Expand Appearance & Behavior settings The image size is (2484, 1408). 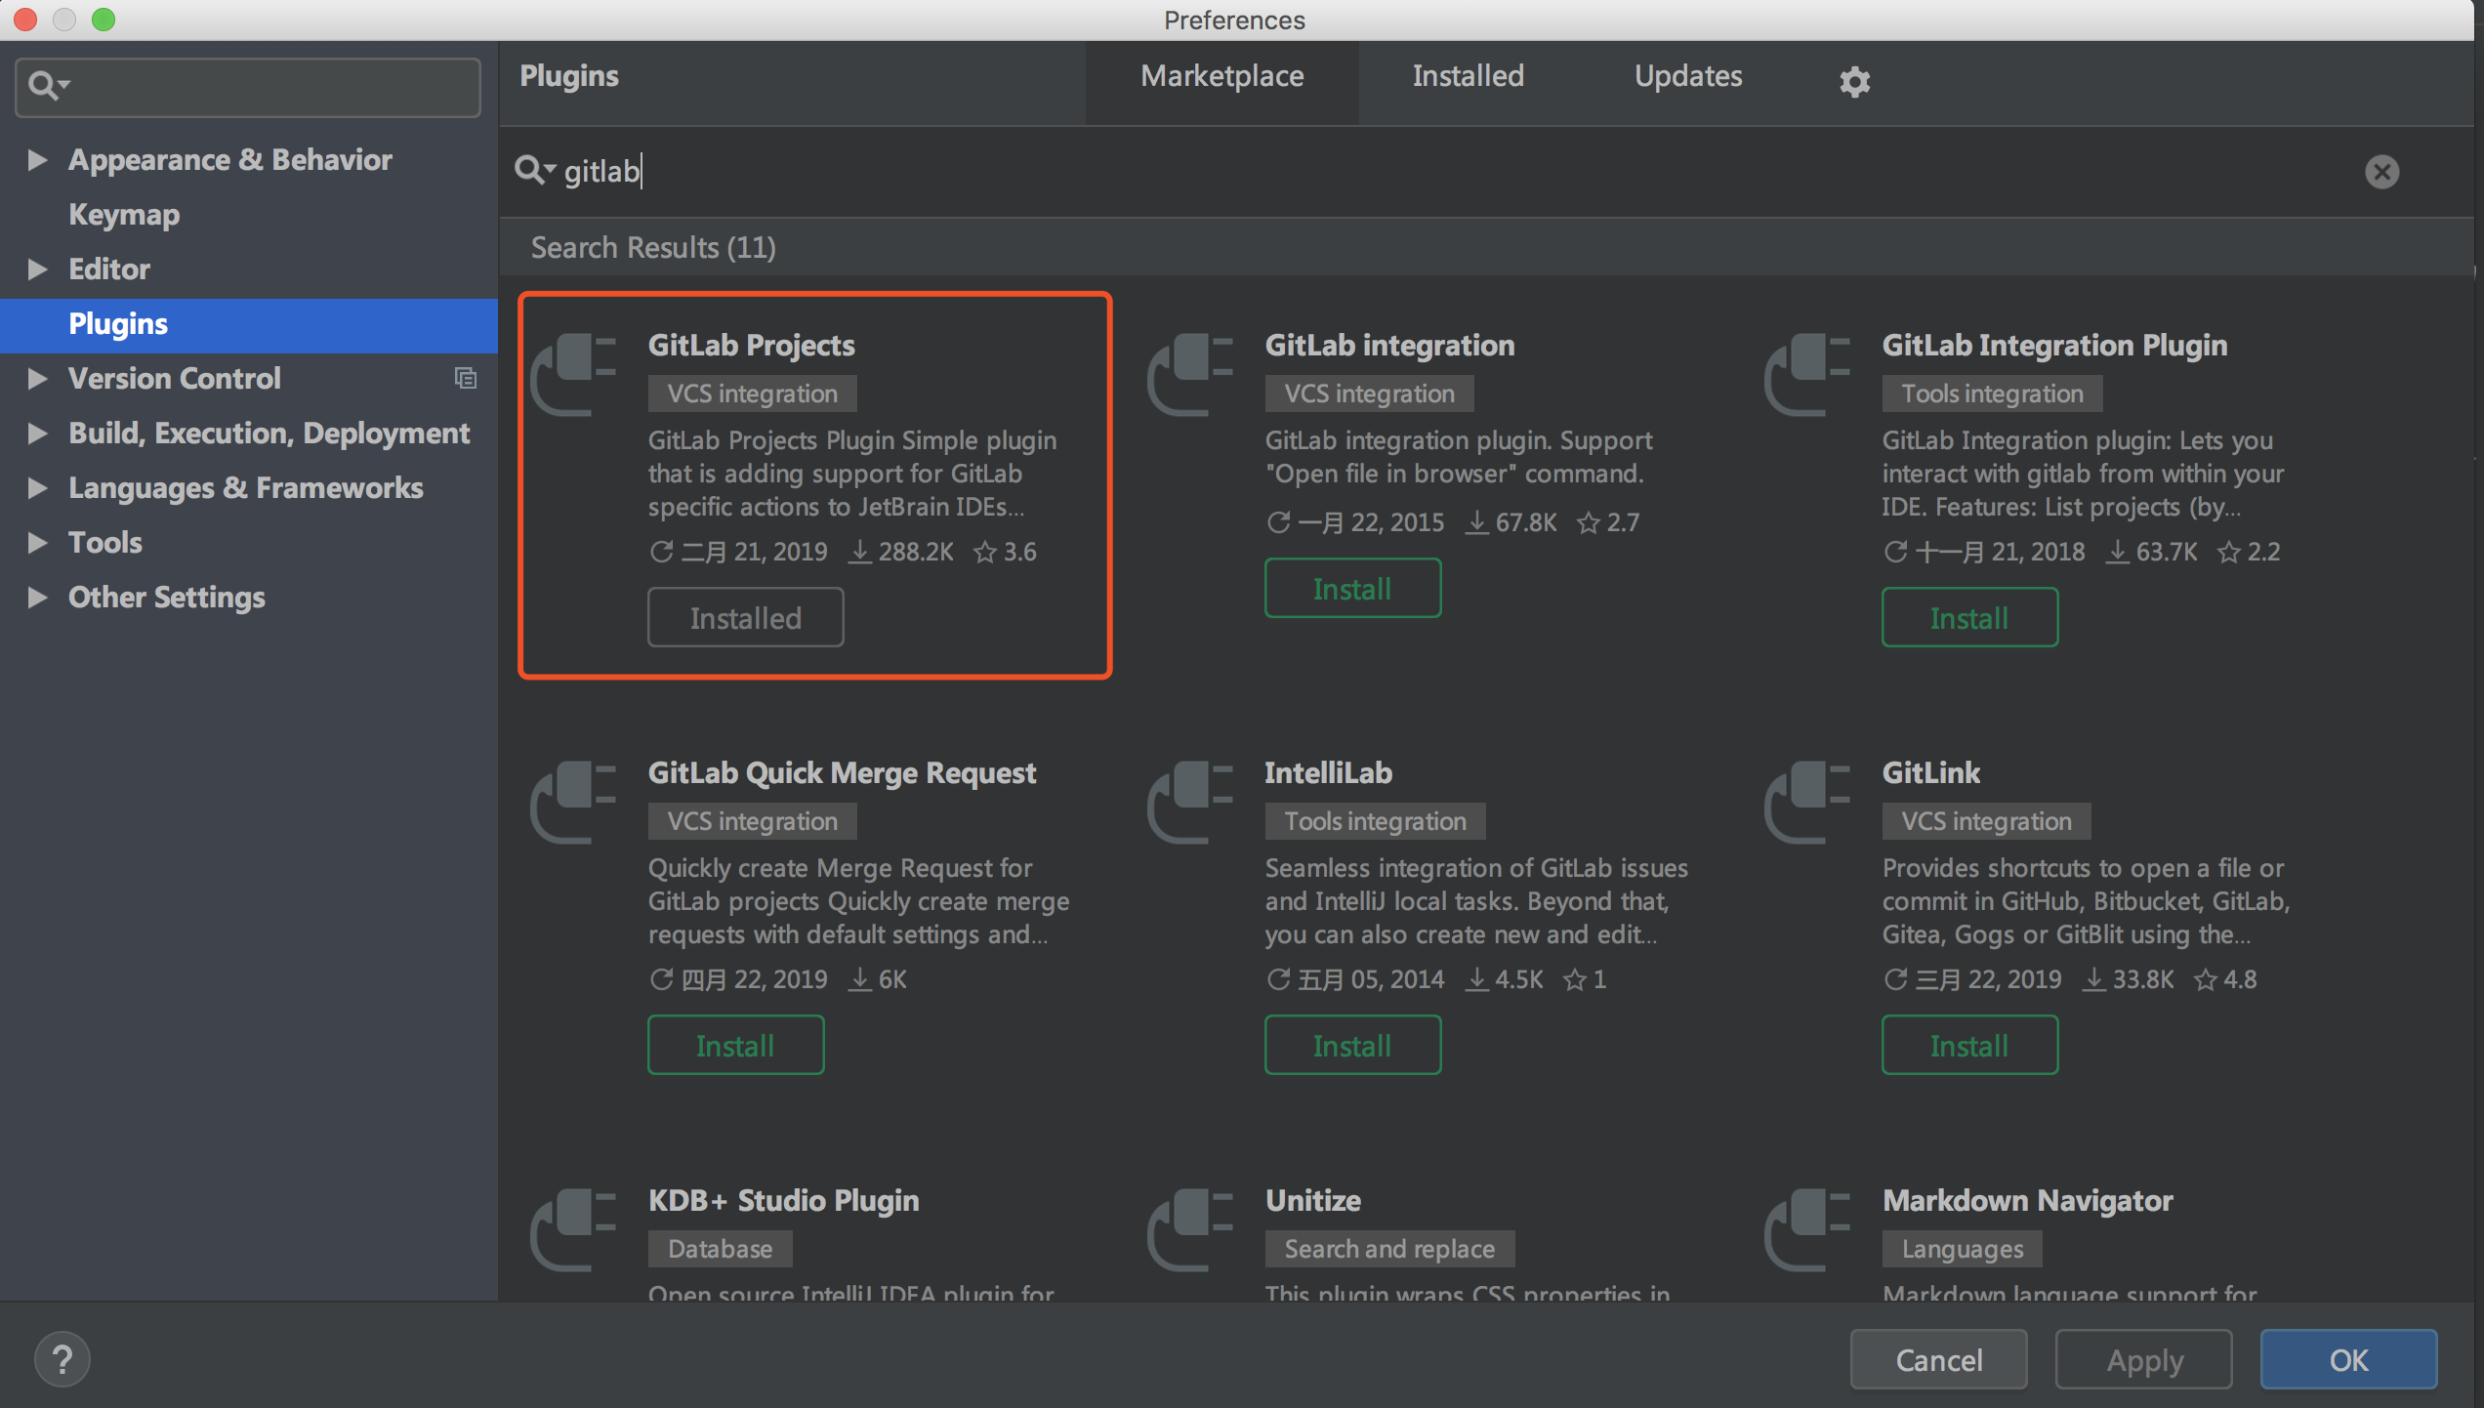click(x=37, y=159)
